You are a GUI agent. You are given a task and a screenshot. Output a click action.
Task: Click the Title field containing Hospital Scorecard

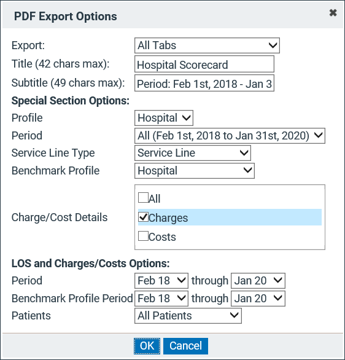(204, 65)
